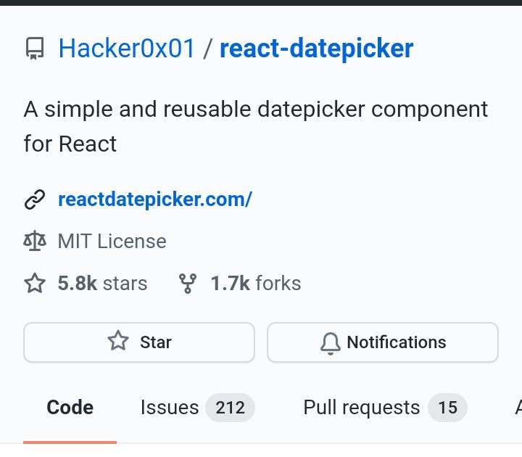The image size is (522, 457).
Task: Click the fork icon beside 1.7k forks
Action: [x=188, y=284]
